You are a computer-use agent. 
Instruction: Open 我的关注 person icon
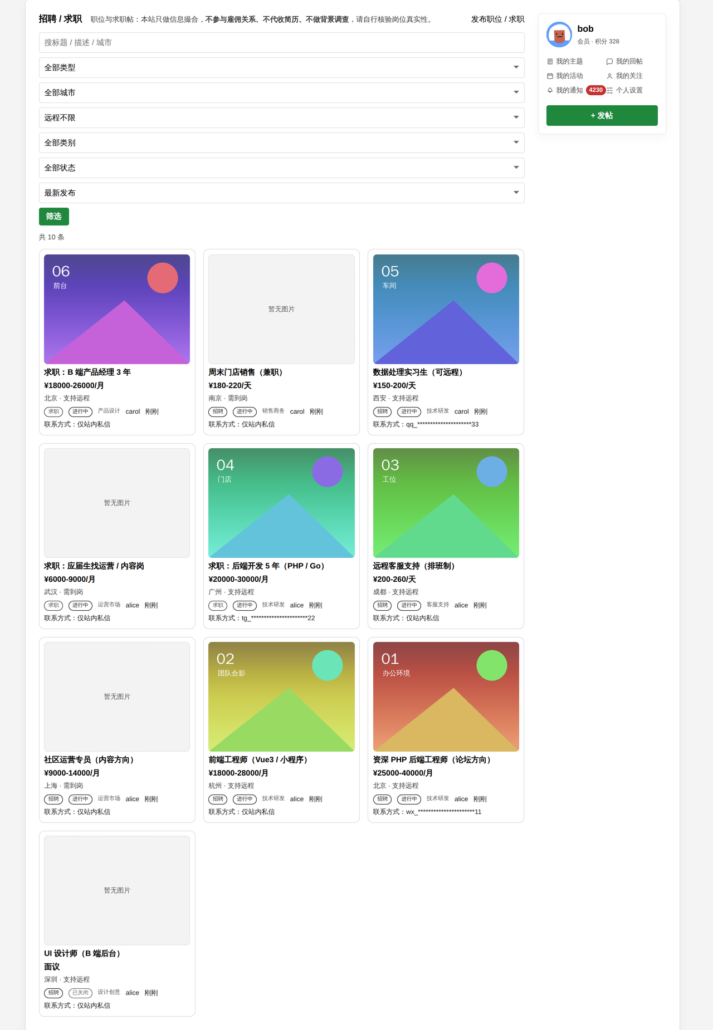(609, 76)
